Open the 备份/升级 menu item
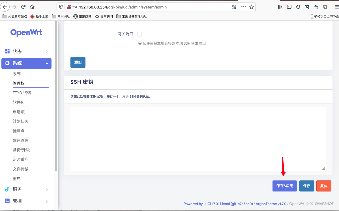 21,150
